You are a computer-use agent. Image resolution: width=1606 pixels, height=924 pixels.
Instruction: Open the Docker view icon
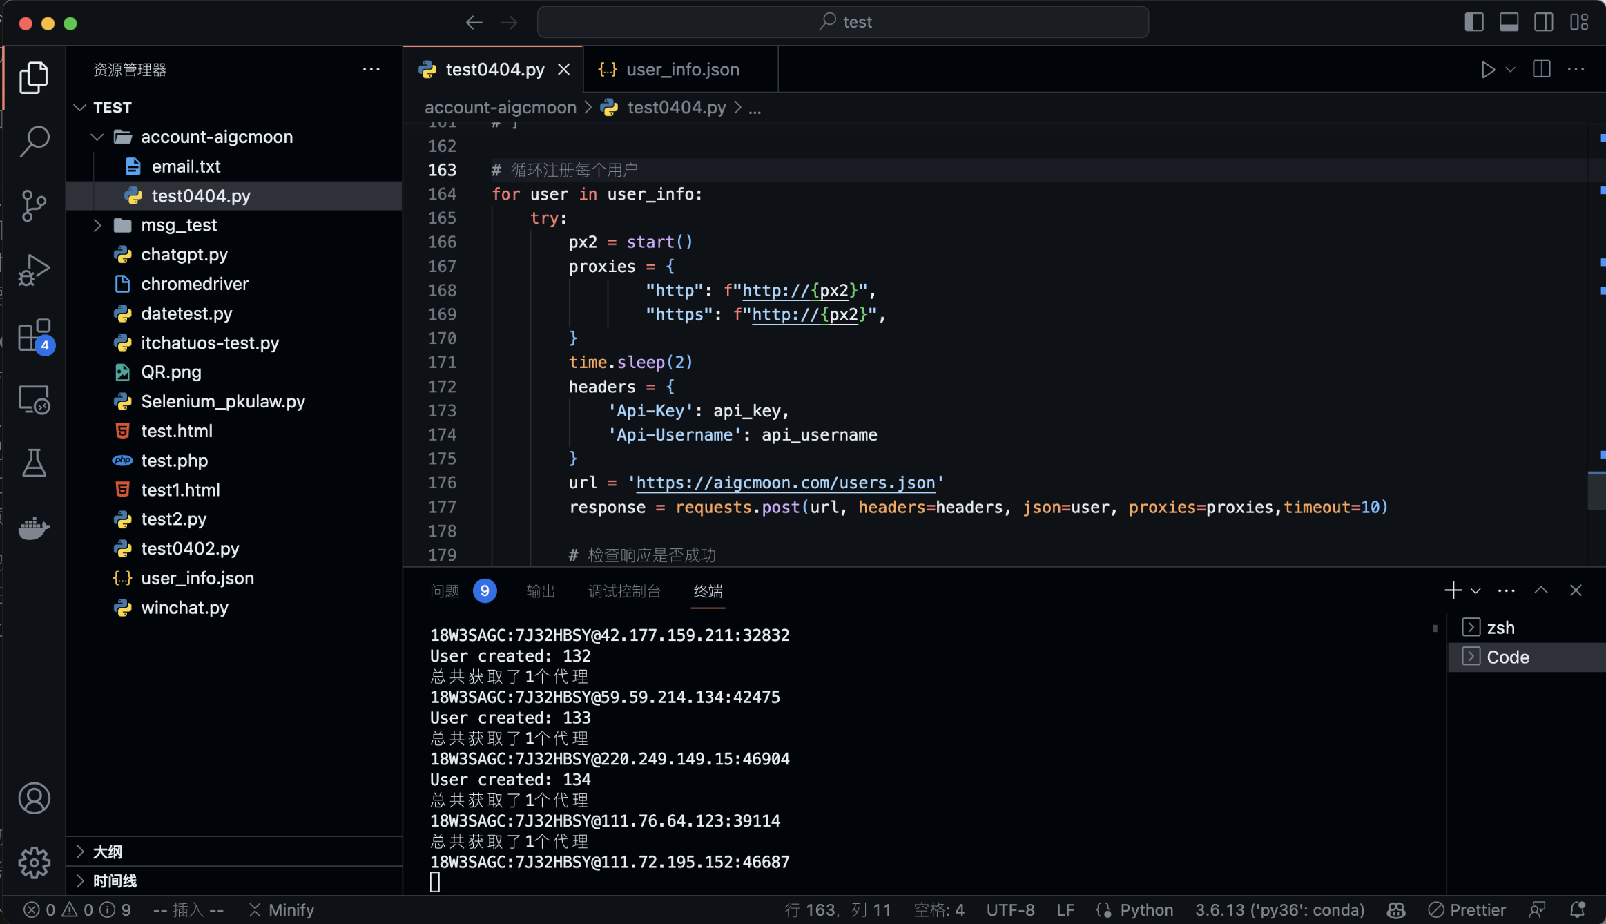pyautogui.click(x=34, y=528)
